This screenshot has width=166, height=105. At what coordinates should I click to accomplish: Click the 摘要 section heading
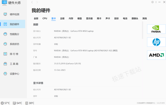[36, 25]
